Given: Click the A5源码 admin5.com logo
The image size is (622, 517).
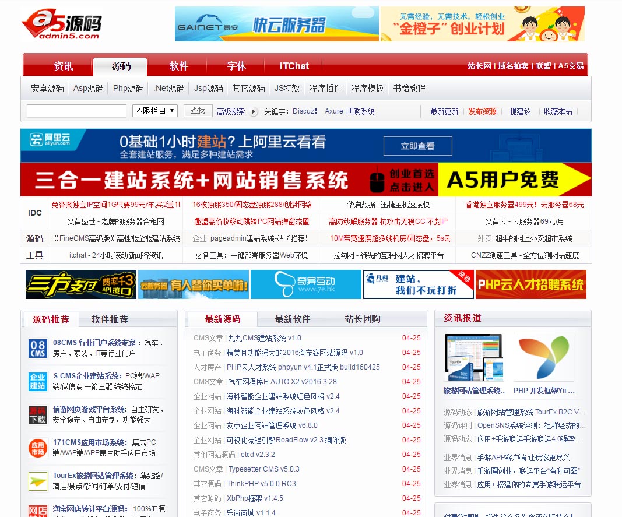Looking at the screenshot, I should coord(61,24).
